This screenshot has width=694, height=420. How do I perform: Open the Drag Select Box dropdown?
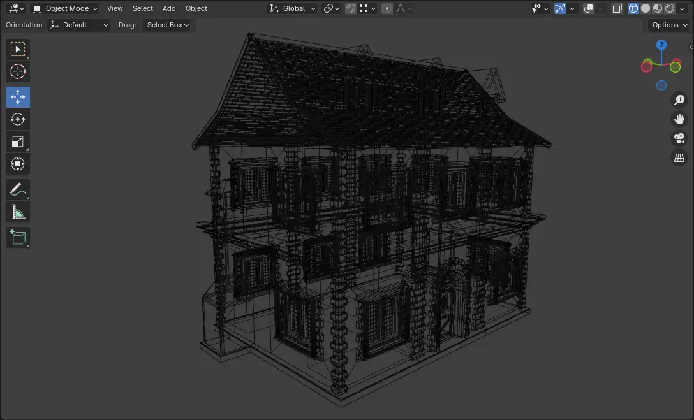point(167,25)
